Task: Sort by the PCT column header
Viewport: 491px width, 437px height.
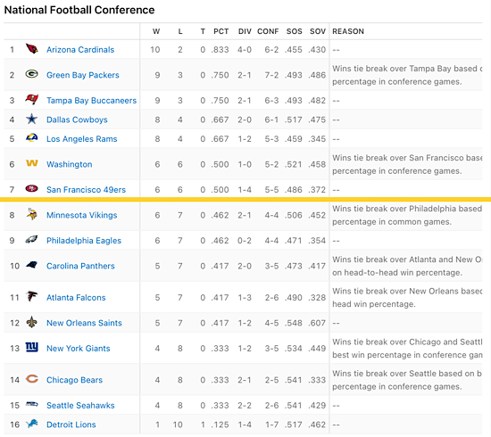Action: tap(221, 31)
